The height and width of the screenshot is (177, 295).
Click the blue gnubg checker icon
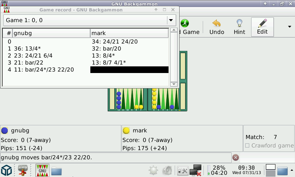coord(4,130)
